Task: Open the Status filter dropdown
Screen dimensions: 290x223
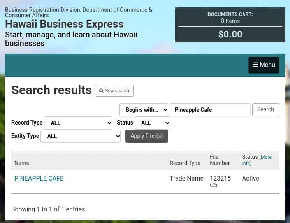Action: (152, 123)
